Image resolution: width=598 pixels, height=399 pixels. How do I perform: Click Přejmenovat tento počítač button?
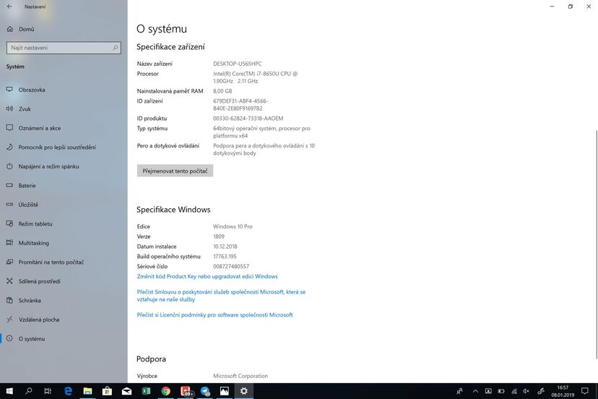(175, 171)
